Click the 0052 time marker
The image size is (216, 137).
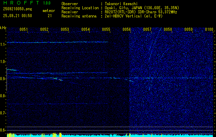click(x=44, y=29)
